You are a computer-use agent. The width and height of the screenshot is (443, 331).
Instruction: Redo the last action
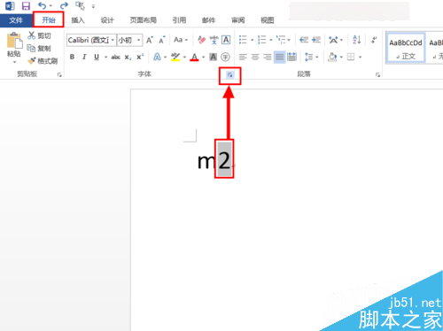(x=64, y=5)
